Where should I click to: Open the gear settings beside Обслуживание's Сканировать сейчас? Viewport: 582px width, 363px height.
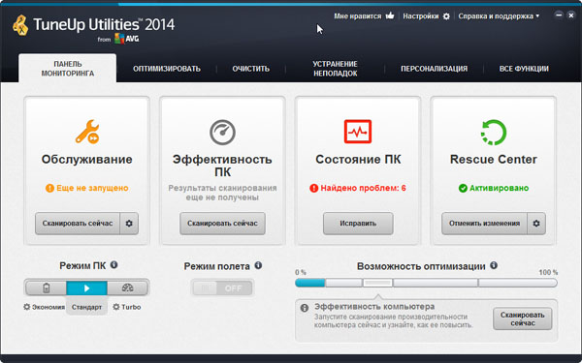(129, 224)
